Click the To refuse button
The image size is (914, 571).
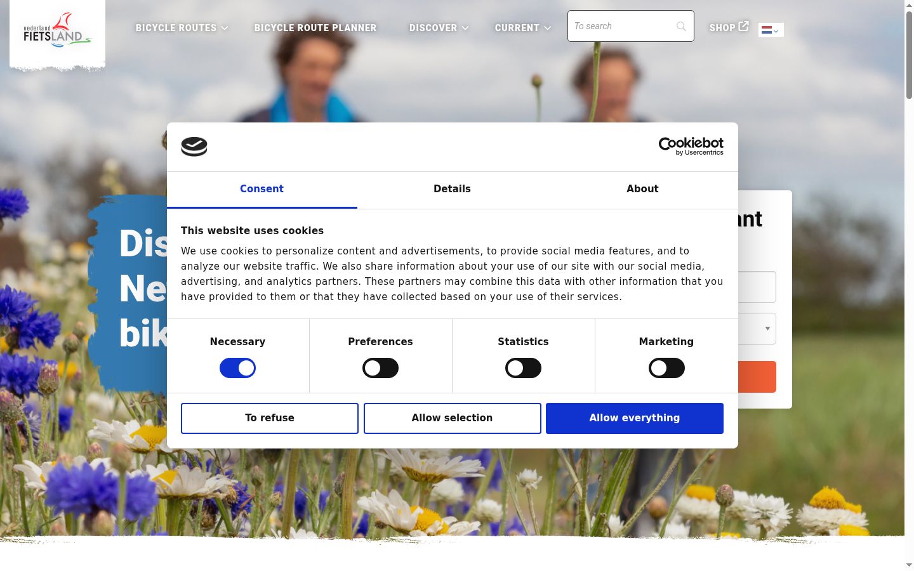click(270, 418)
